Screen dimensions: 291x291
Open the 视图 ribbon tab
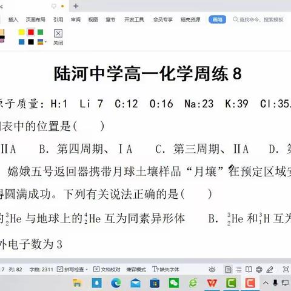pos(93,19)
